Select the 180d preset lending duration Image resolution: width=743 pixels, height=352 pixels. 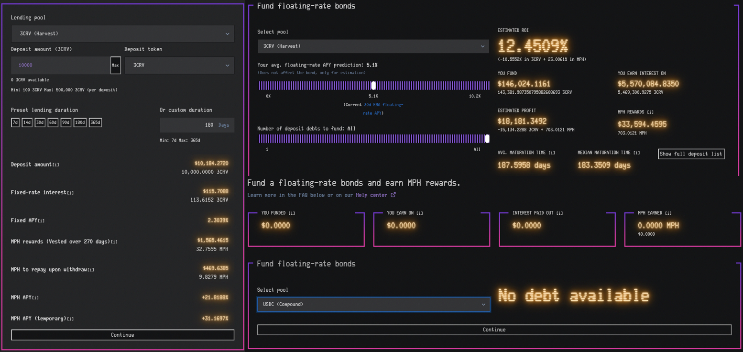80,122
